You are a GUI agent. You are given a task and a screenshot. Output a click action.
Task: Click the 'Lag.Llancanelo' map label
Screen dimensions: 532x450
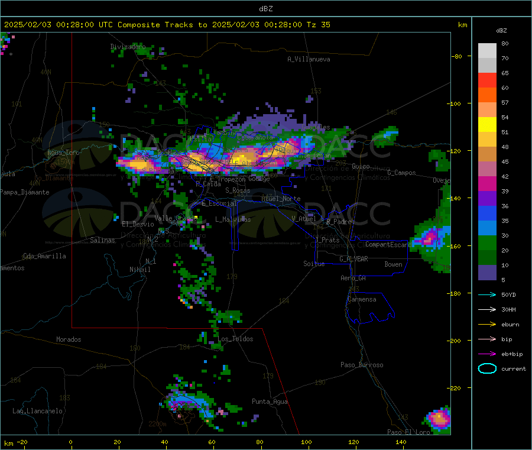[37, 411]
